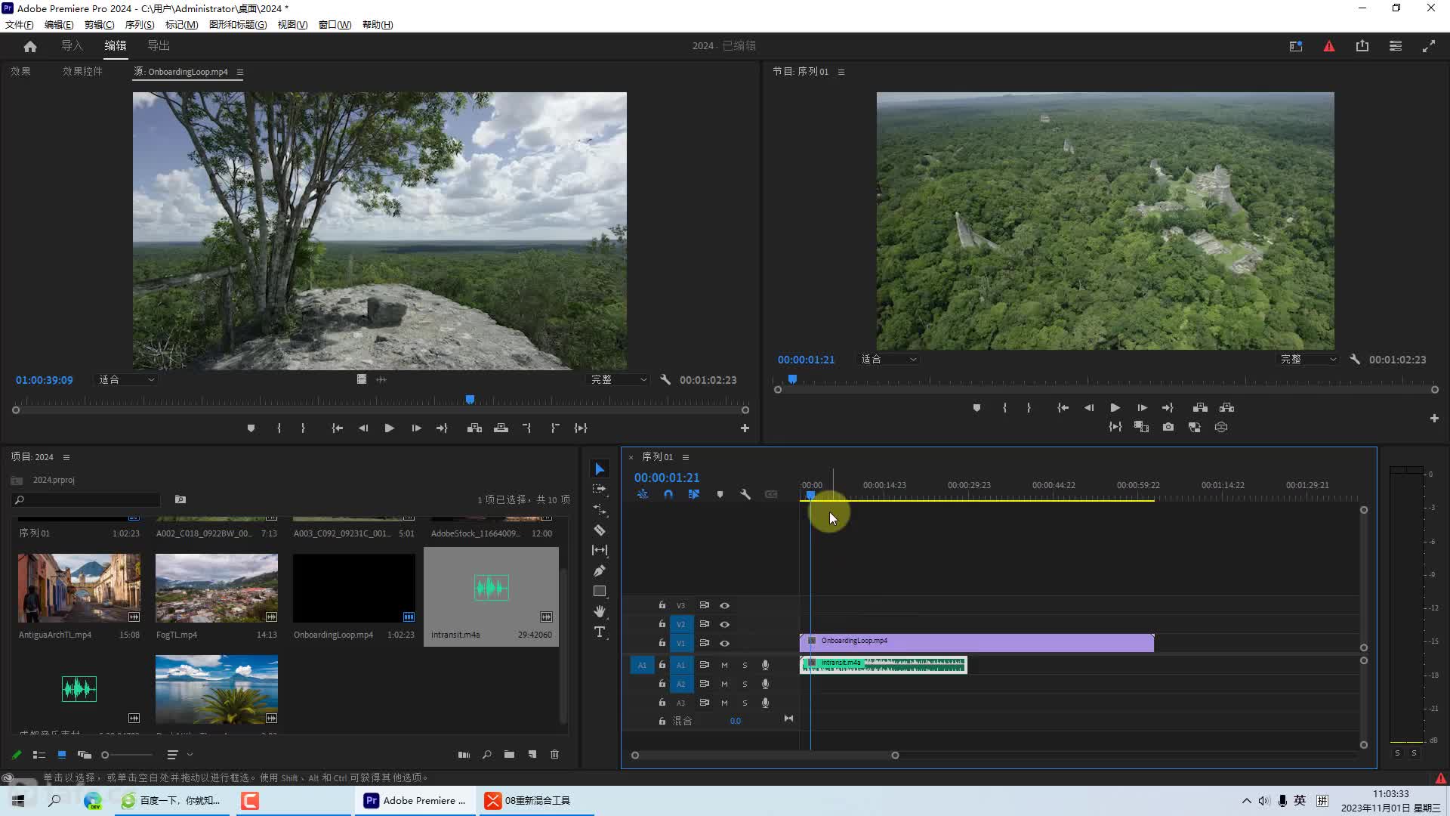Select the Hand tool
The image size is (1450, 816).
[x=600, y=611]
